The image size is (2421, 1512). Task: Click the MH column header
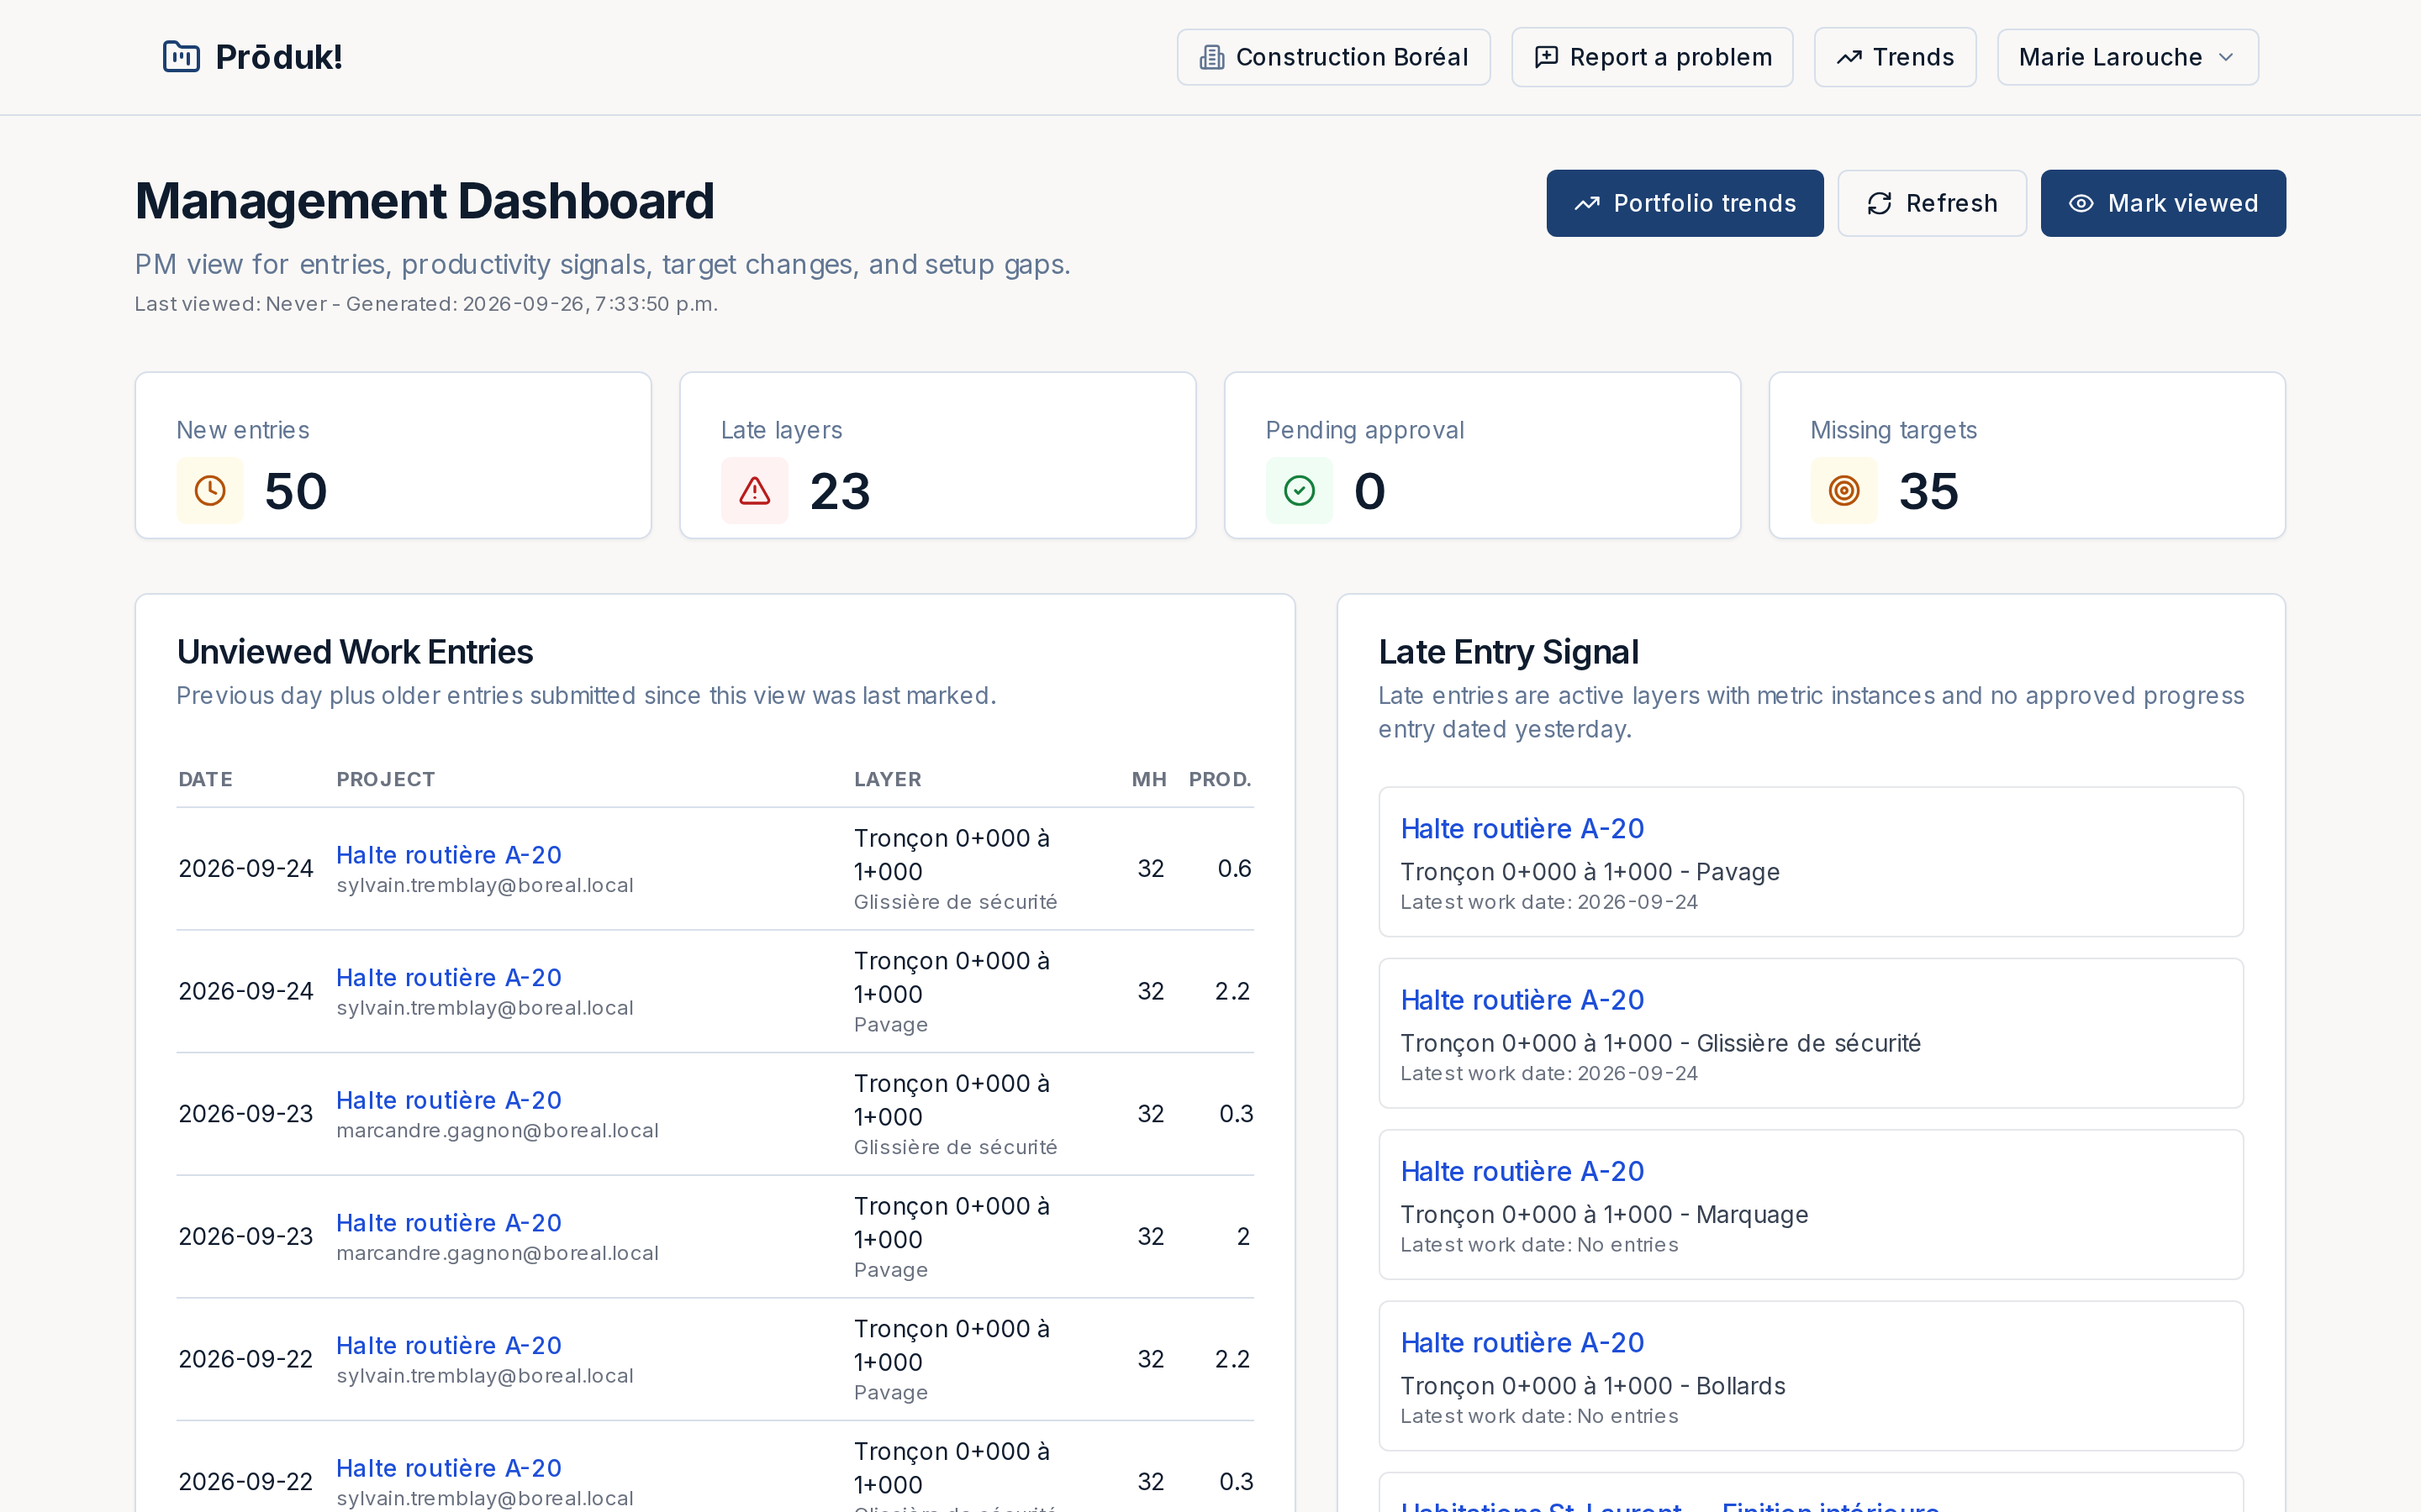tap(1148, 780)
